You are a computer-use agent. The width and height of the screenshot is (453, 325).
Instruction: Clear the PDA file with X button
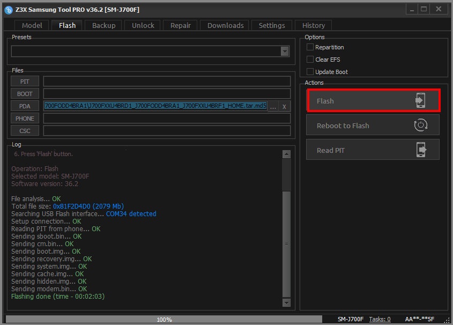click(284, 106)
